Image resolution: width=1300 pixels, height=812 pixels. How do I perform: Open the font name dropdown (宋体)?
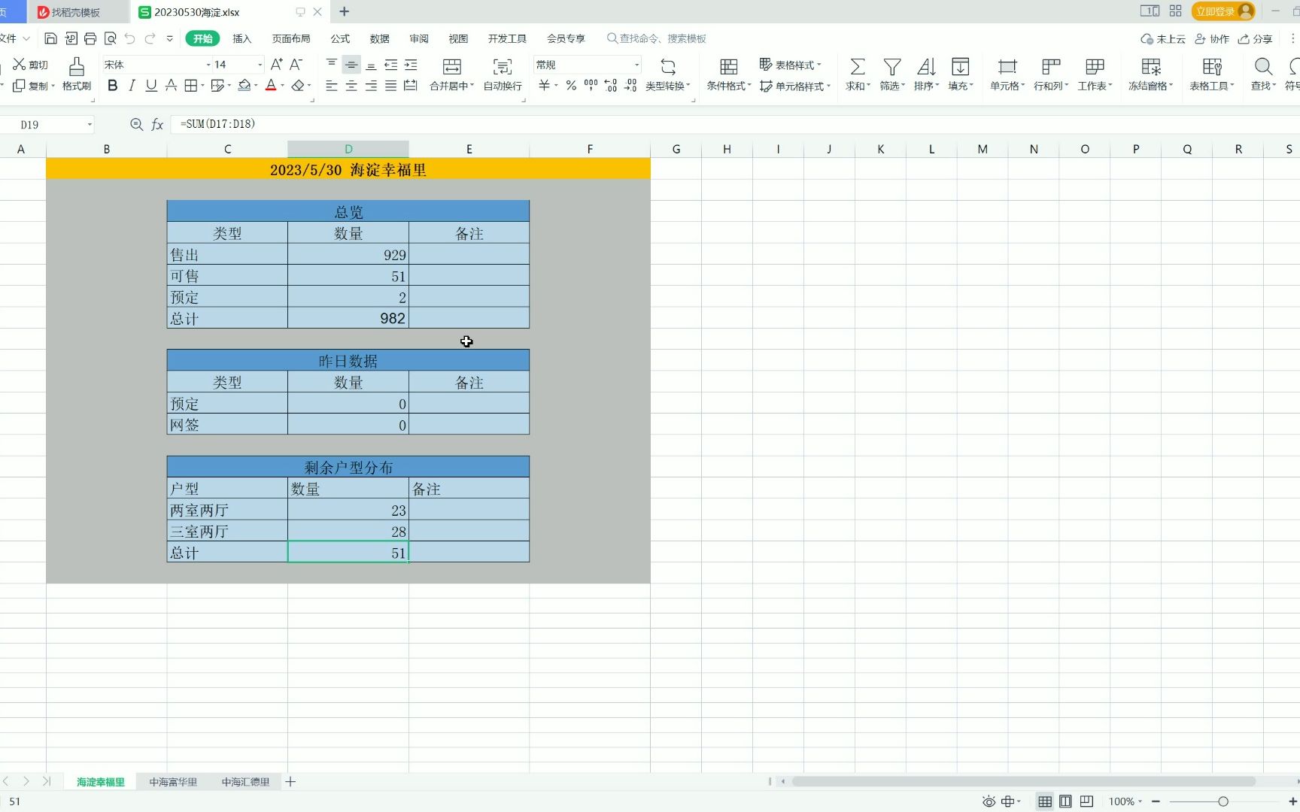tap(208, 65)
